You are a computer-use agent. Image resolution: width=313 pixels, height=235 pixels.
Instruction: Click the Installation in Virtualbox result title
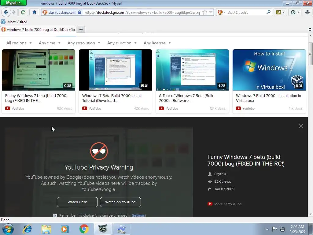[x=268, y=98]
